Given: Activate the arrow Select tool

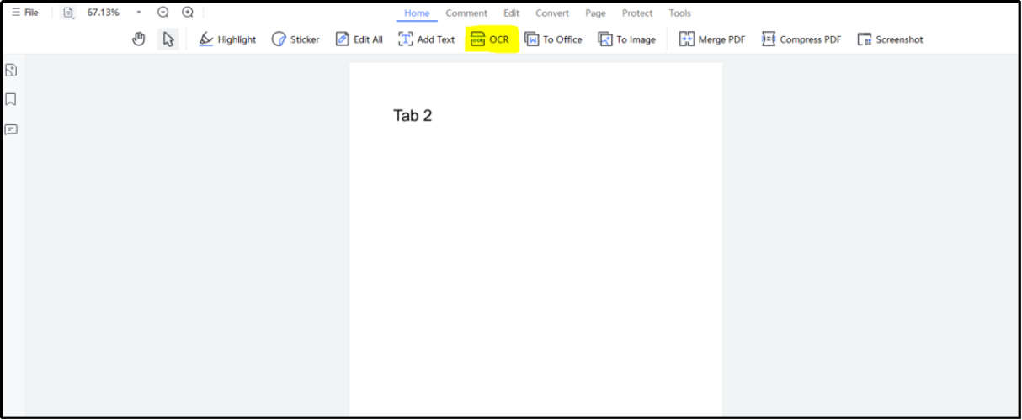Looking at the screenshot, I should coord(168,39).
